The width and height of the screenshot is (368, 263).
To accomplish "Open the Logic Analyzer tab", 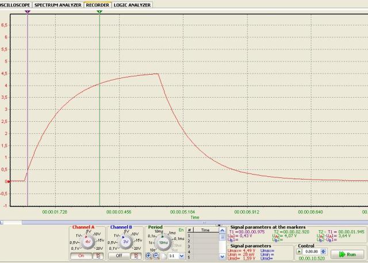I will pyautogui.click(x=132, y=4).
